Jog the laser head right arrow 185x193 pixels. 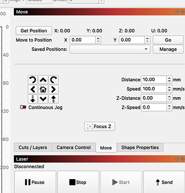53,90
